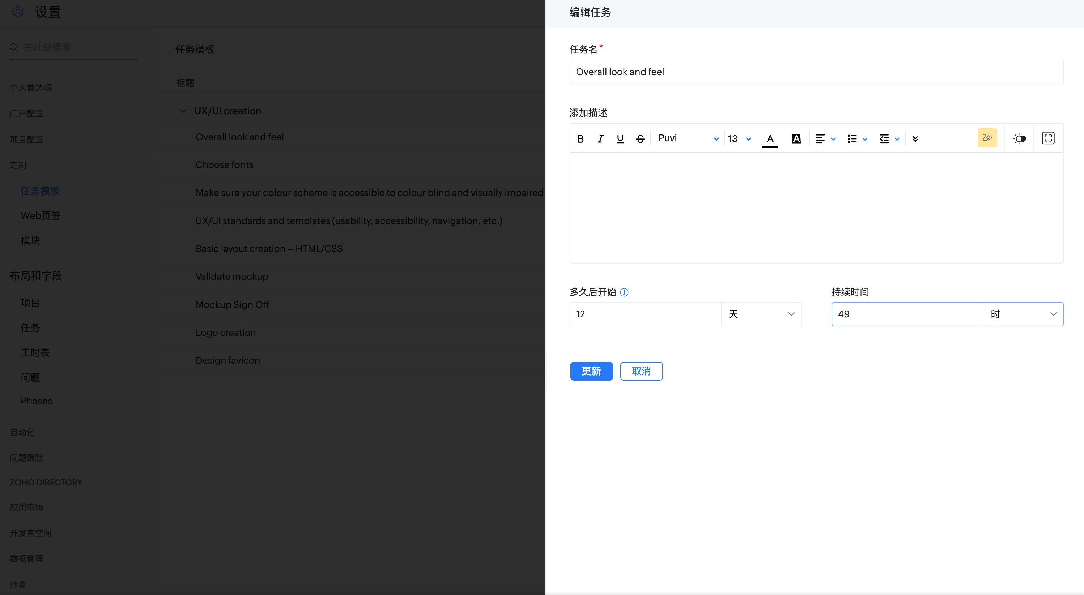This screenshot has height=595, width=1084.
Task: Click info icon next to 多久后开始
Action: tap(624, 292)
